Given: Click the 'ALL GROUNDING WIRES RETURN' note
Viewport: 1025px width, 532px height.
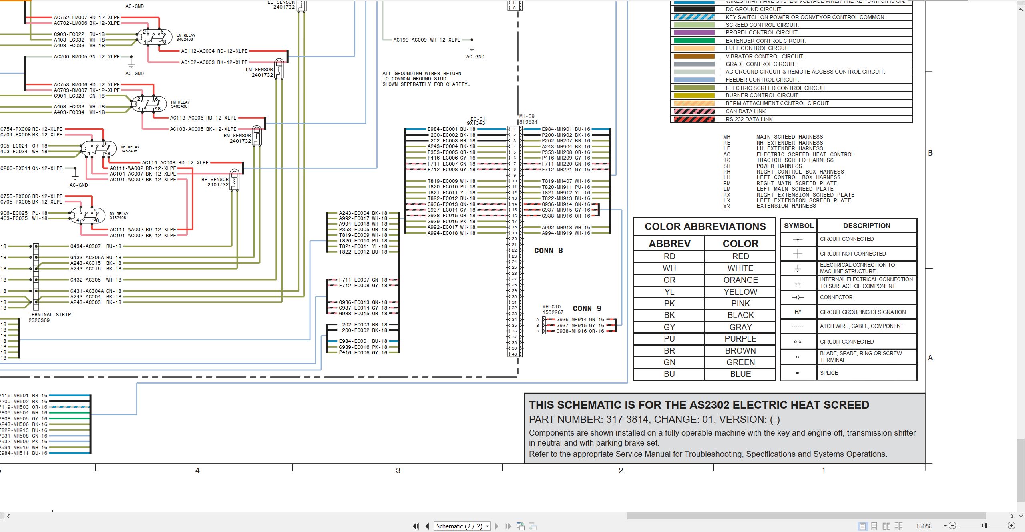Looking at the screenshot, I should pyautogui.click(x=422, y=74).
